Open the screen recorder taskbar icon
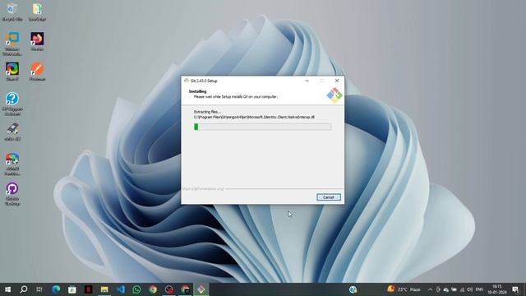This screenshot has height=296, width=526. click(x=169, y=289)
